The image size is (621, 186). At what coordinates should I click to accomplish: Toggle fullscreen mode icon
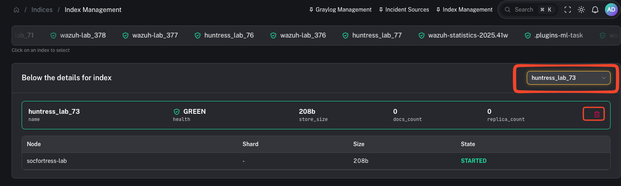(568, 10)
